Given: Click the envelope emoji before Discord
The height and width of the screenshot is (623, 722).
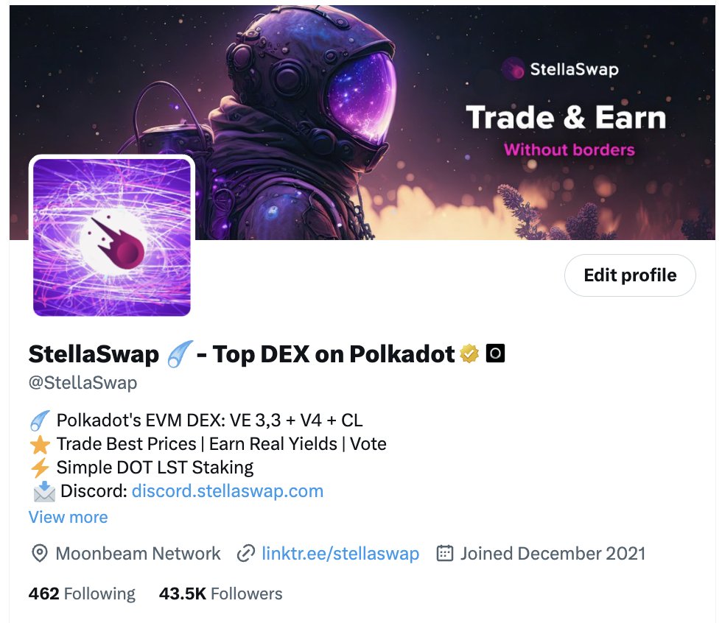Looking at the screenshot, I should point(44,491).
